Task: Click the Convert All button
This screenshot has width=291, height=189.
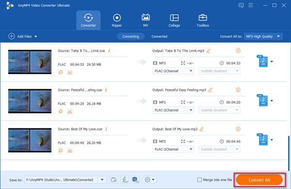Action: tap(259, 180)
